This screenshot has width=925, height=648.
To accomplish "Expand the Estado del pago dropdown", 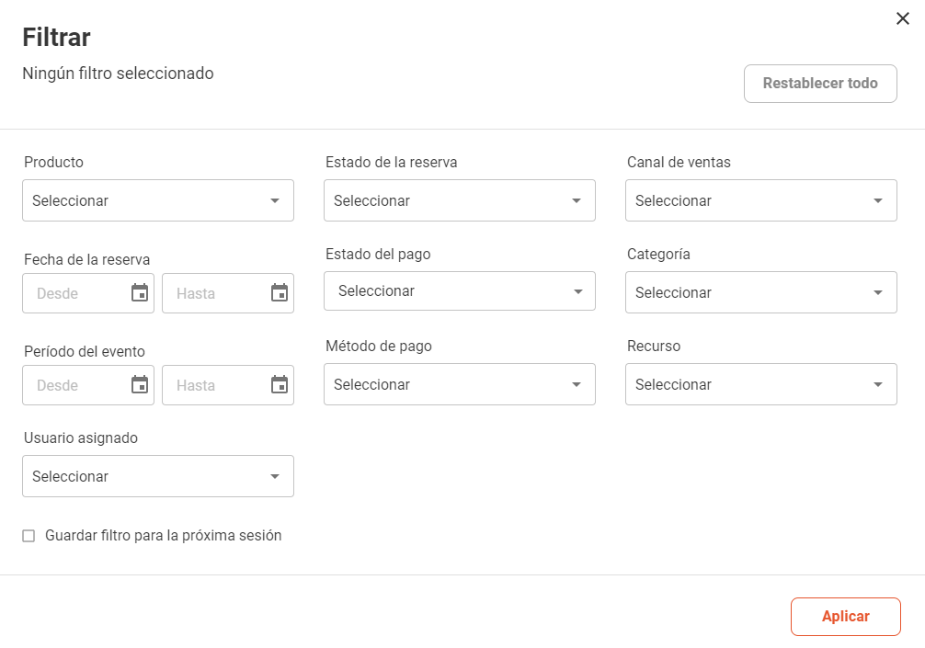I will 459,291.
